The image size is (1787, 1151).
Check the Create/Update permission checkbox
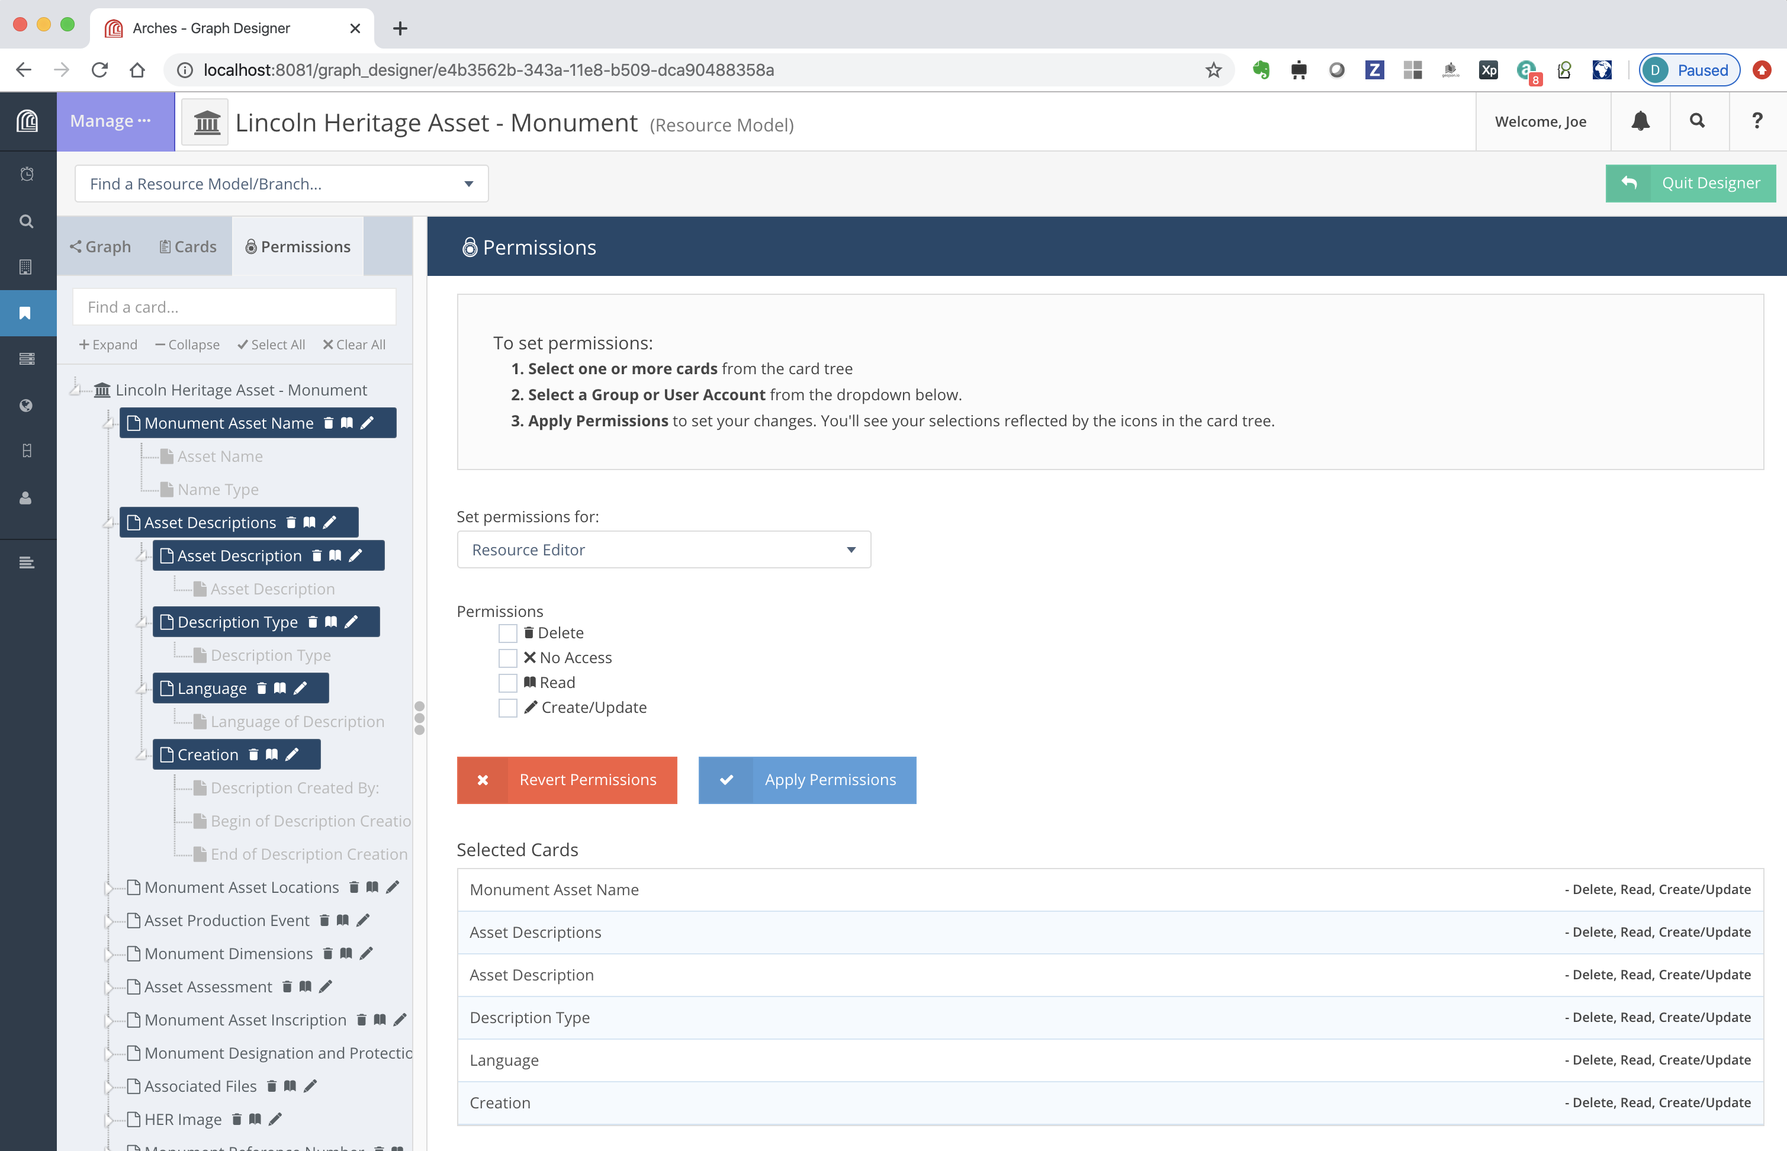(x=508, y=707)
